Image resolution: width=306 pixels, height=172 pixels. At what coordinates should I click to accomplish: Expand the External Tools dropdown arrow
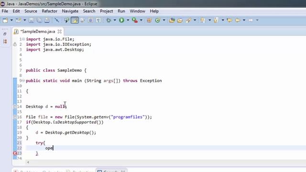point(141,20)
